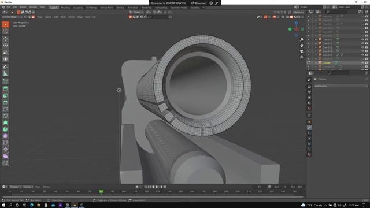Activate the Transform tool
The height and width of the screenshot is (208, 370).
(x=5, y=59)
